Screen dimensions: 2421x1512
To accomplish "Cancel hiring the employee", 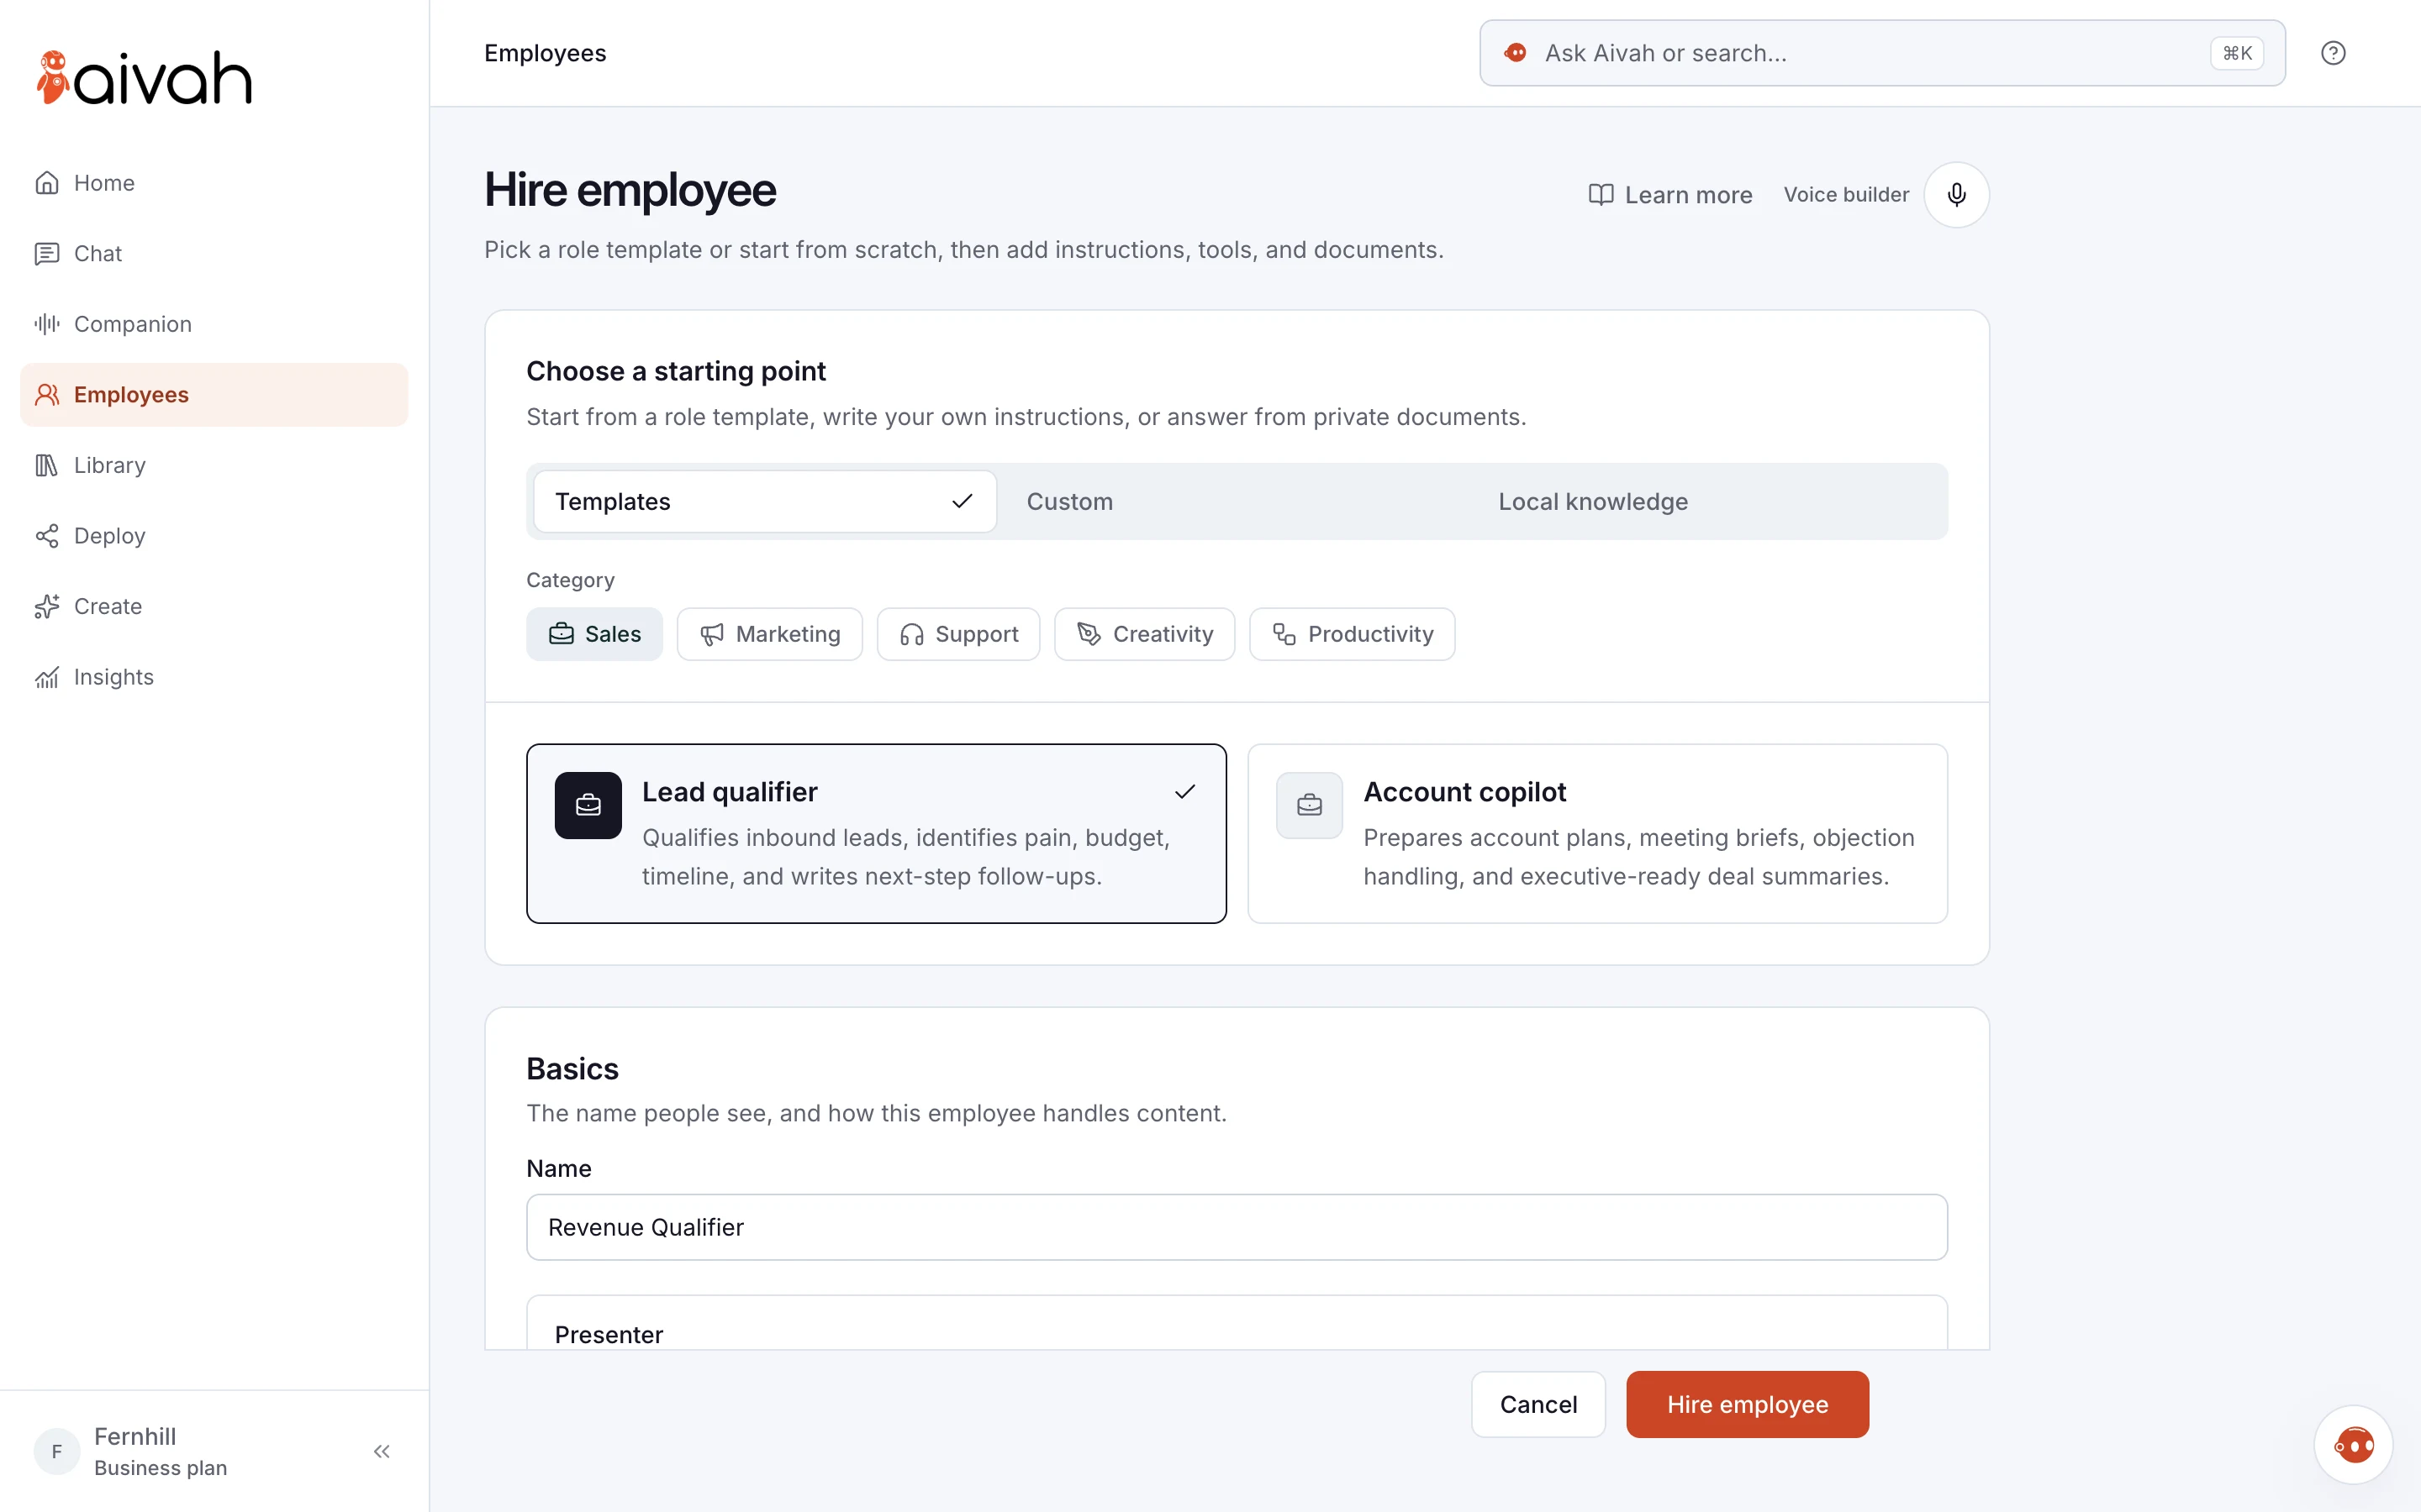I will click(x=1538, y=1404).
